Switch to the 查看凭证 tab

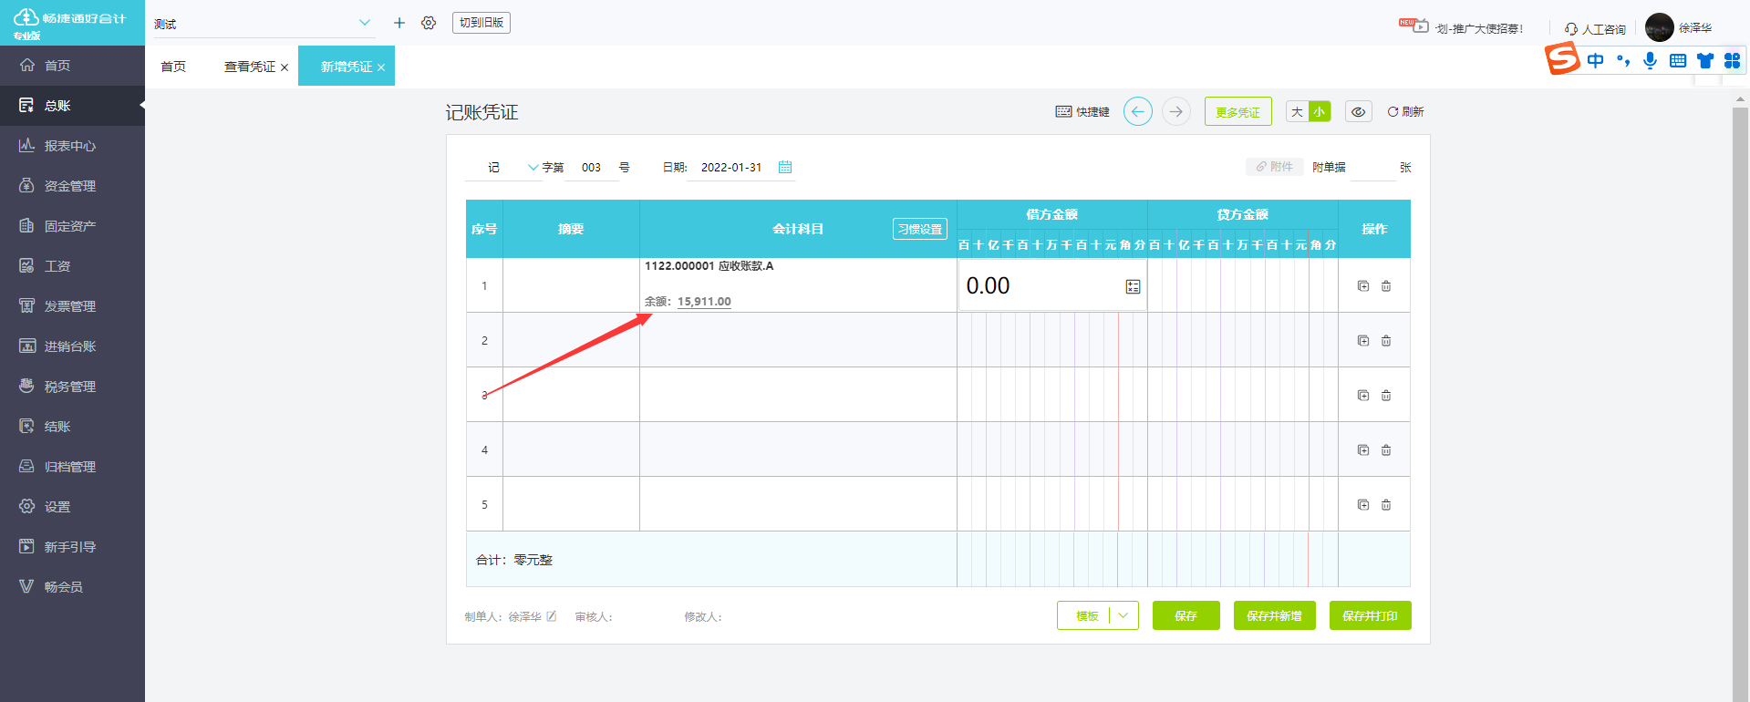click(249, 67)
